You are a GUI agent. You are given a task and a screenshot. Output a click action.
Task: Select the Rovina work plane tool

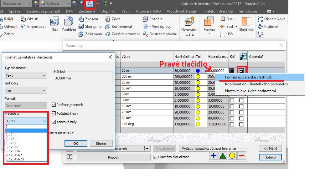[x=209, y=24]
